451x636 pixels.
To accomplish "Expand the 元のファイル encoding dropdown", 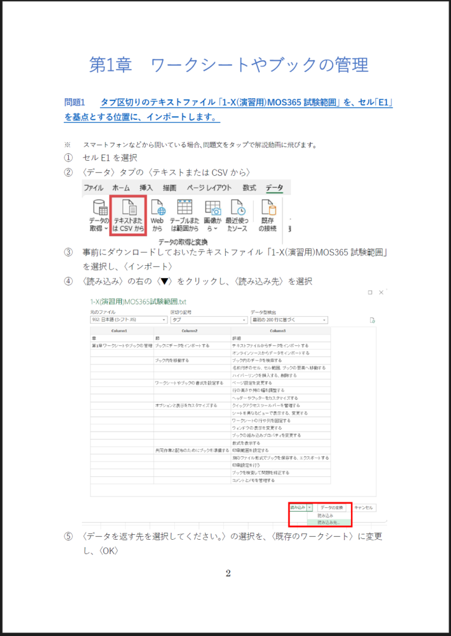I will (164, 320).
